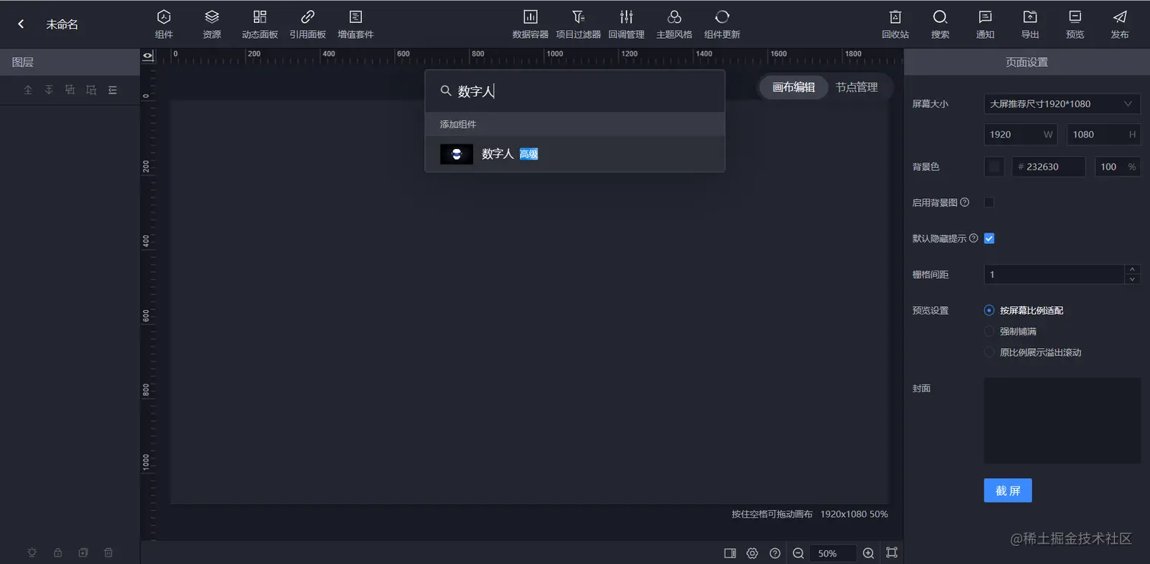Go back with the arrow beside 未命名

(21, 24)
